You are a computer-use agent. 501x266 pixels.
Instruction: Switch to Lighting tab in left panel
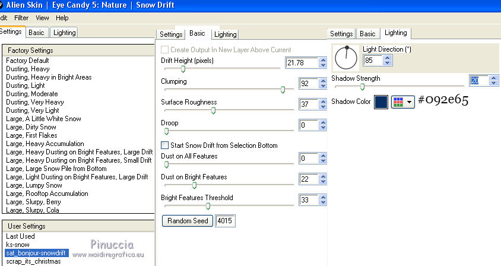coord(65,33)
